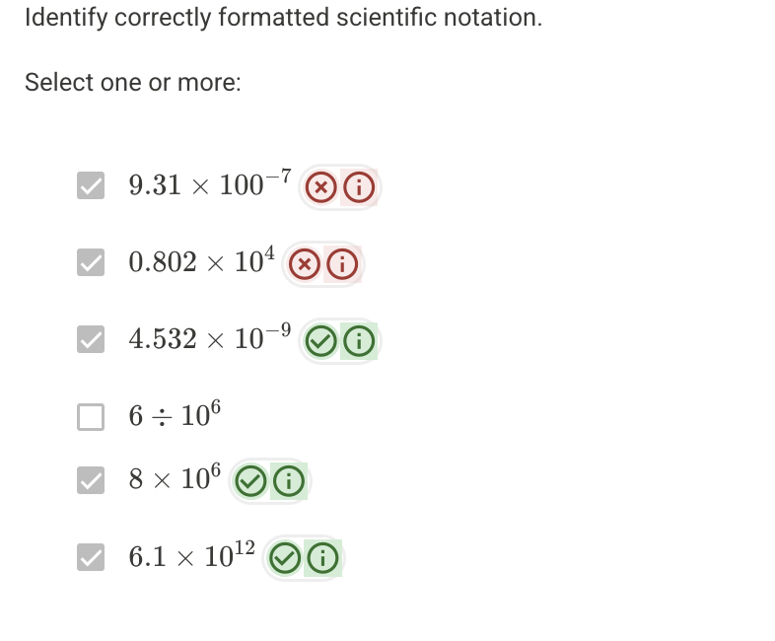Toggle the 4.532 × 10⁻⁹ checkbox
The height and width of the screenshot is (641, 775).
click(91, 340)
